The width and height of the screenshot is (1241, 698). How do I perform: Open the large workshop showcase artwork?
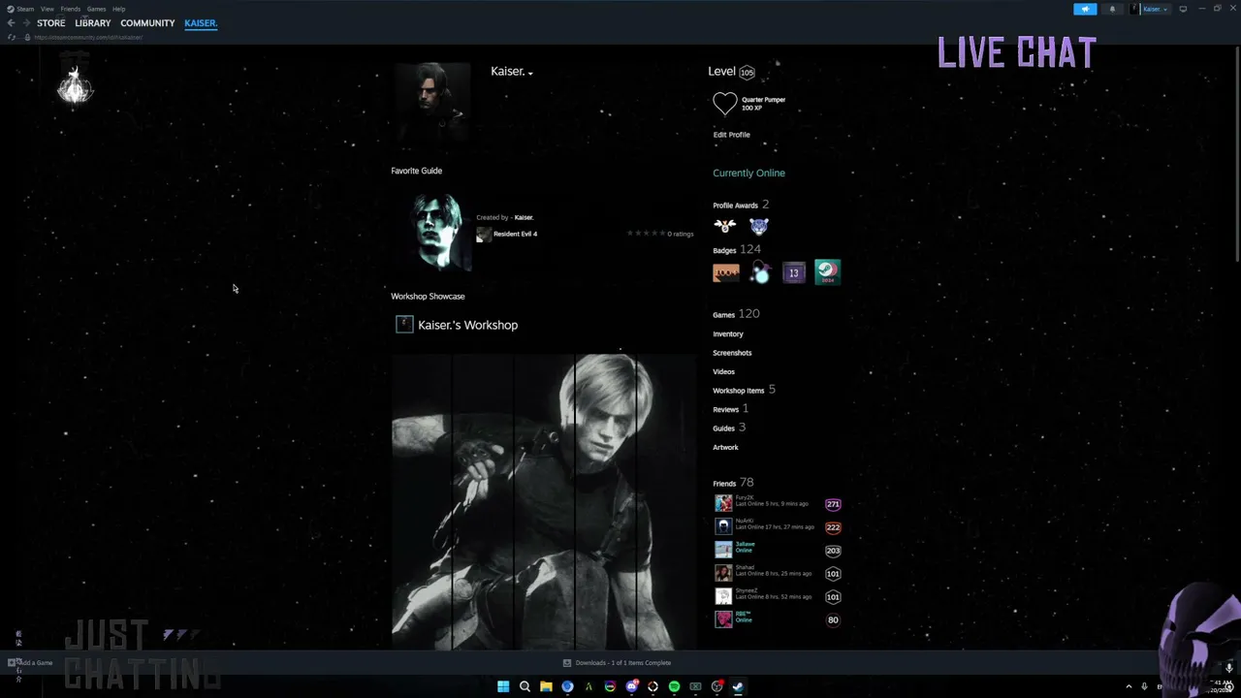pyautogui.click(x=544, y=501)
